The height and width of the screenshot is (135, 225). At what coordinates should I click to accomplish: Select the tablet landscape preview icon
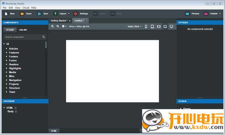159,26
